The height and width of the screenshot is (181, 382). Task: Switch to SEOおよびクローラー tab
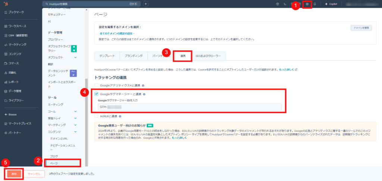[208, 56]
